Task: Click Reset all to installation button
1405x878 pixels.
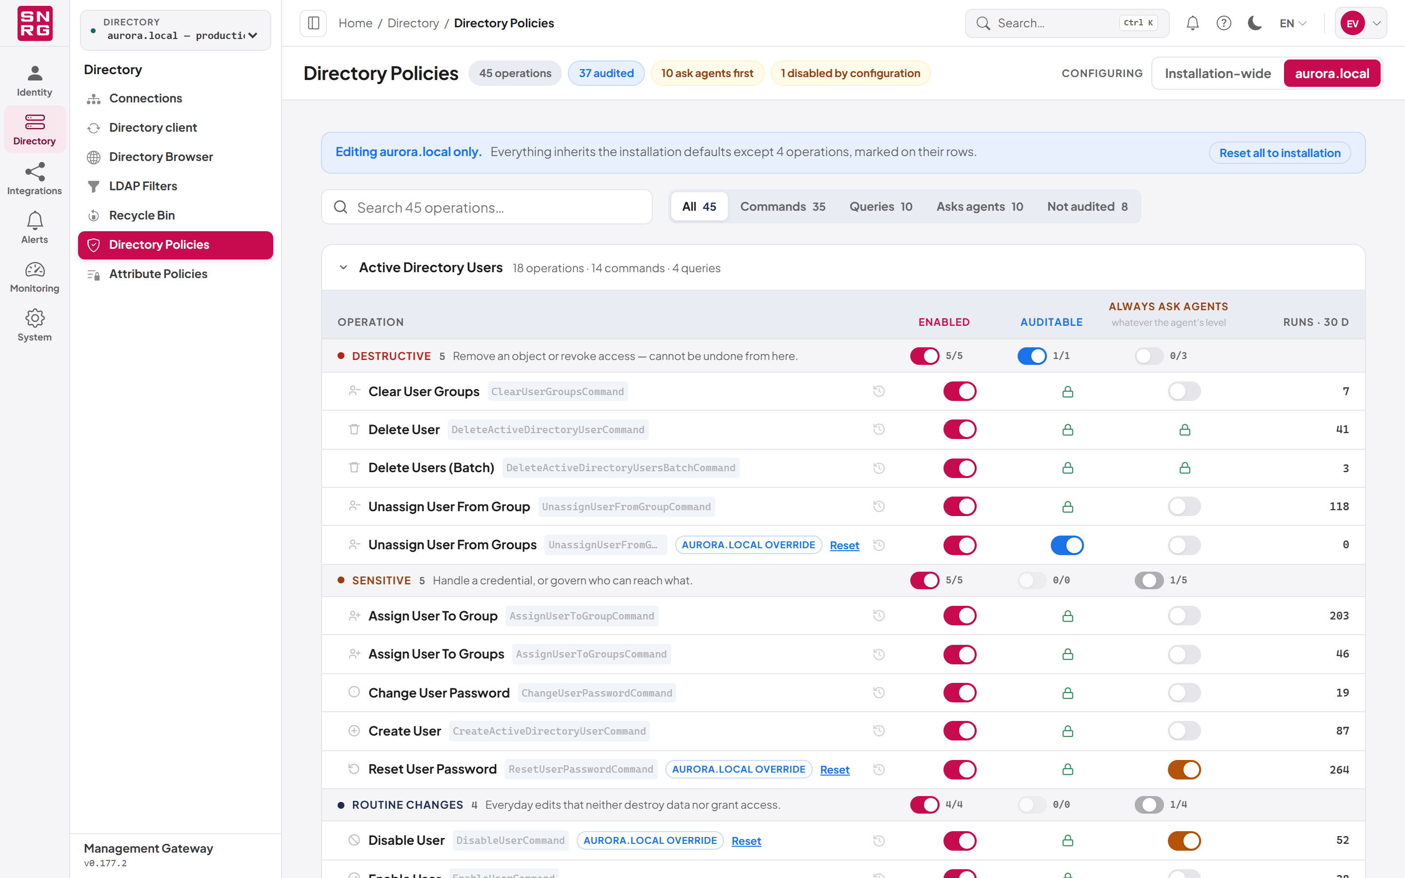Action: [x=1280, y=153]
